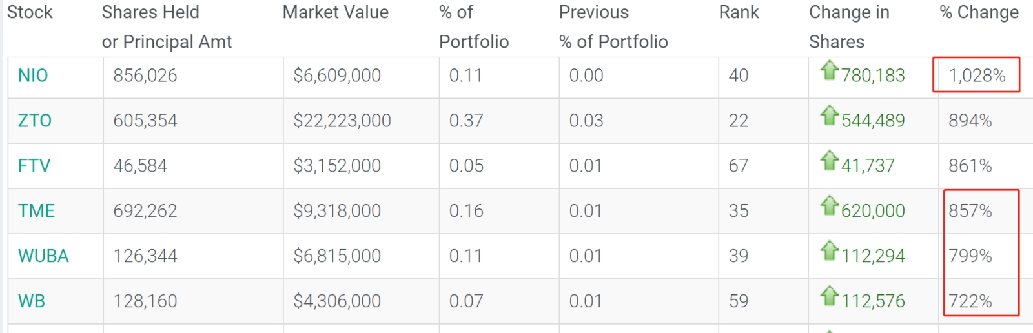Click green up arrow in ZTO row
Screen dimensions: 1033x333
tap(830, 115)
